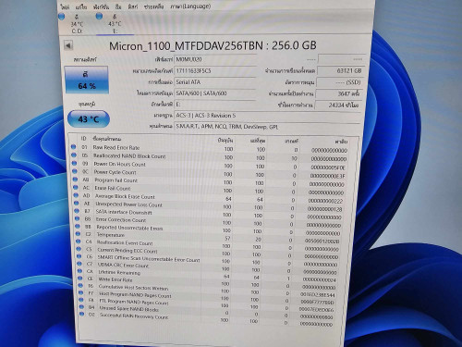Click the ID column header in attribute list

[x=84, y=139]
